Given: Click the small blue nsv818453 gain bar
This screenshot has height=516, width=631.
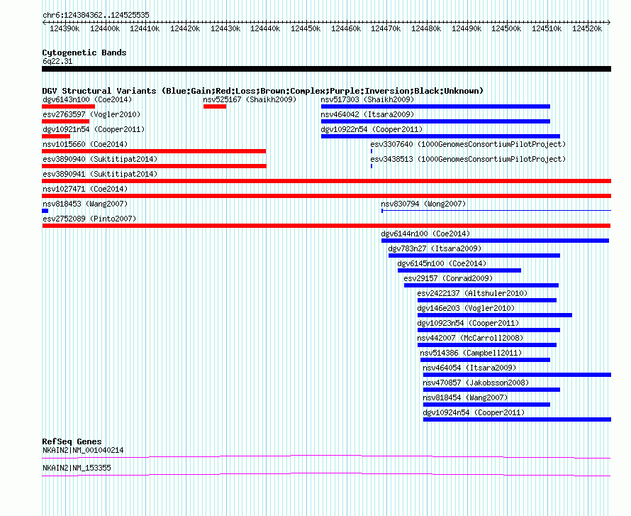Looking at the screenshot, I should click(45, 211).
